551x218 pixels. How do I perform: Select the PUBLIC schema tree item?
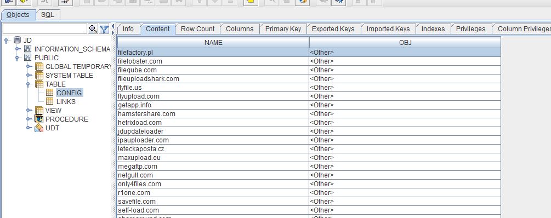[47, 58]
